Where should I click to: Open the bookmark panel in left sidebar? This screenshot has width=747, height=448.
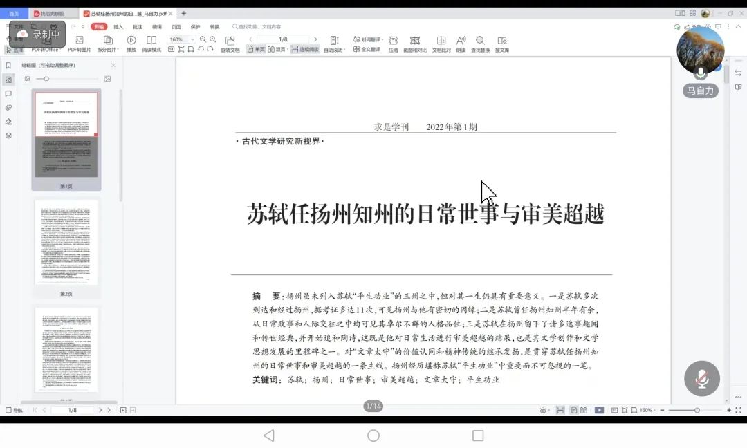(8, 66)
